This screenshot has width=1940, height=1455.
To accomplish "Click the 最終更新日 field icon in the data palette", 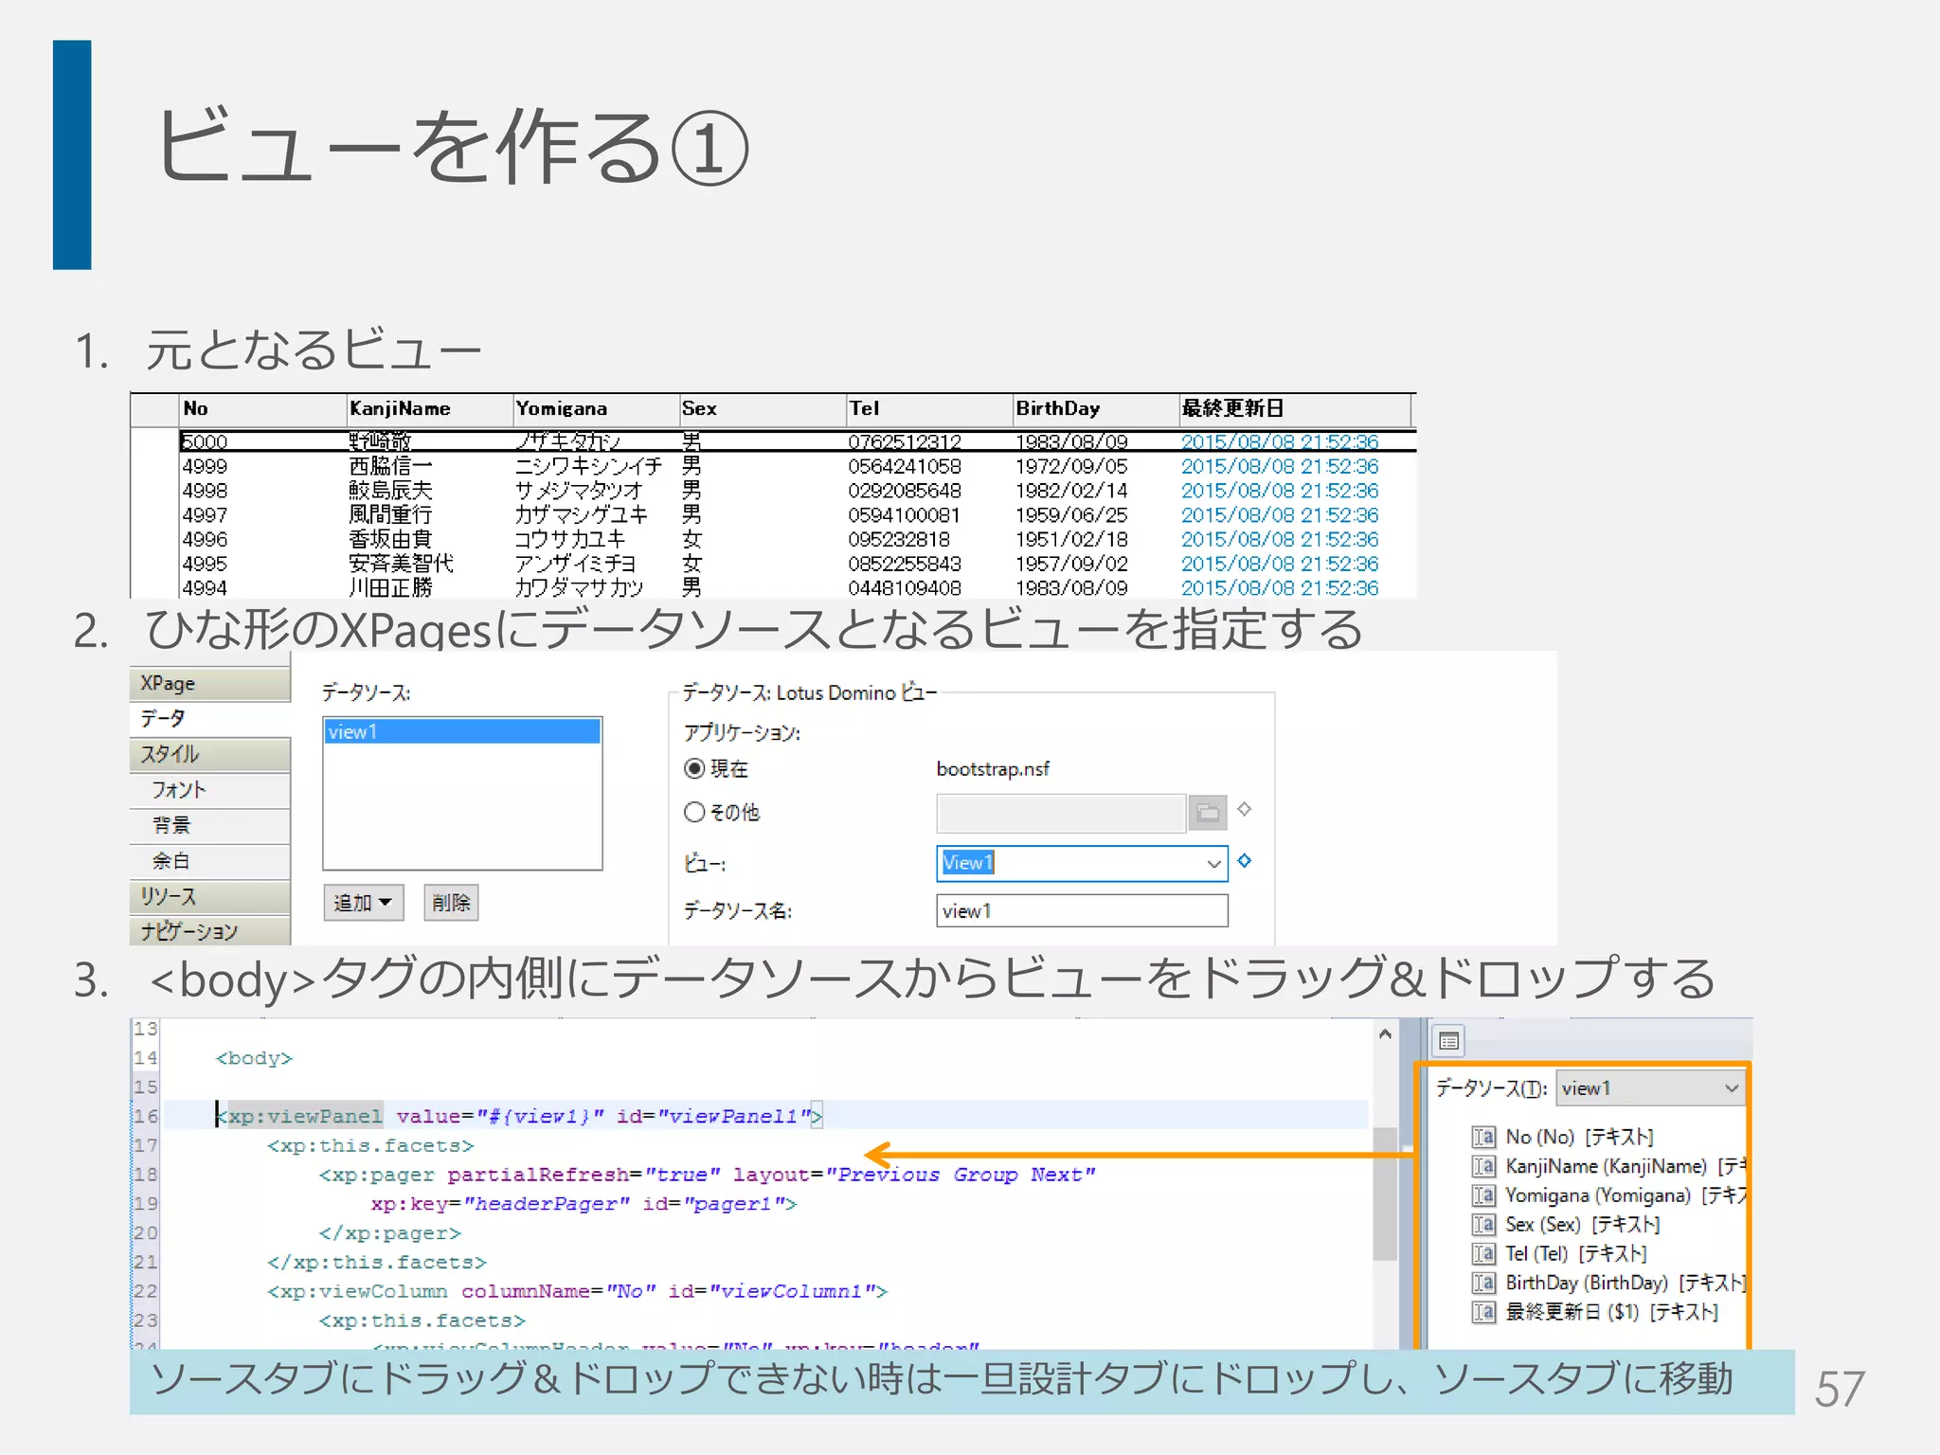I will [x=1483, y=1312].
